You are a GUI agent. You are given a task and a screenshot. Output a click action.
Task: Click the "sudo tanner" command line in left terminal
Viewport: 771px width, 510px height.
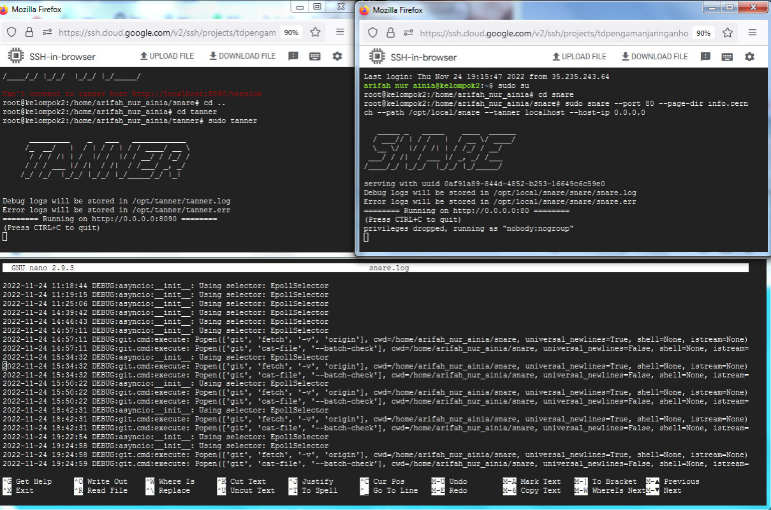(x=130, y=120)
